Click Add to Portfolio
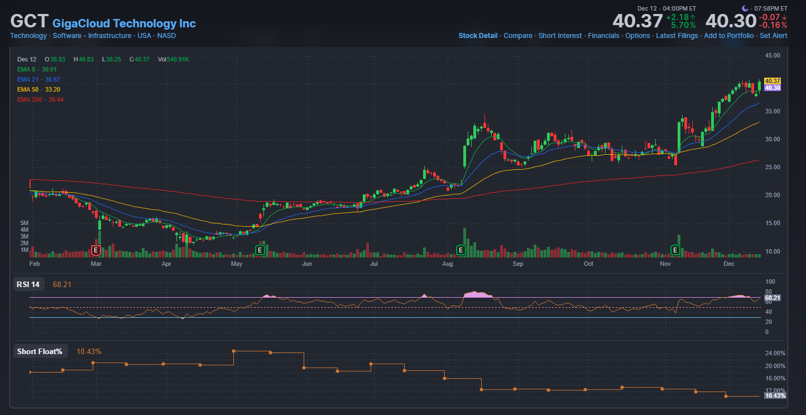The image size is (806, 415). (x=729, y=36)
